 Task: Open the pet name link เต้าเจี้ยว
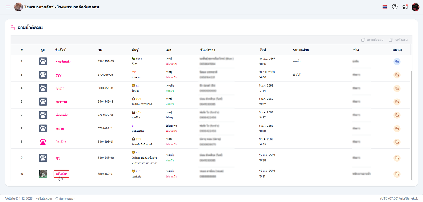tap(62, 174)
